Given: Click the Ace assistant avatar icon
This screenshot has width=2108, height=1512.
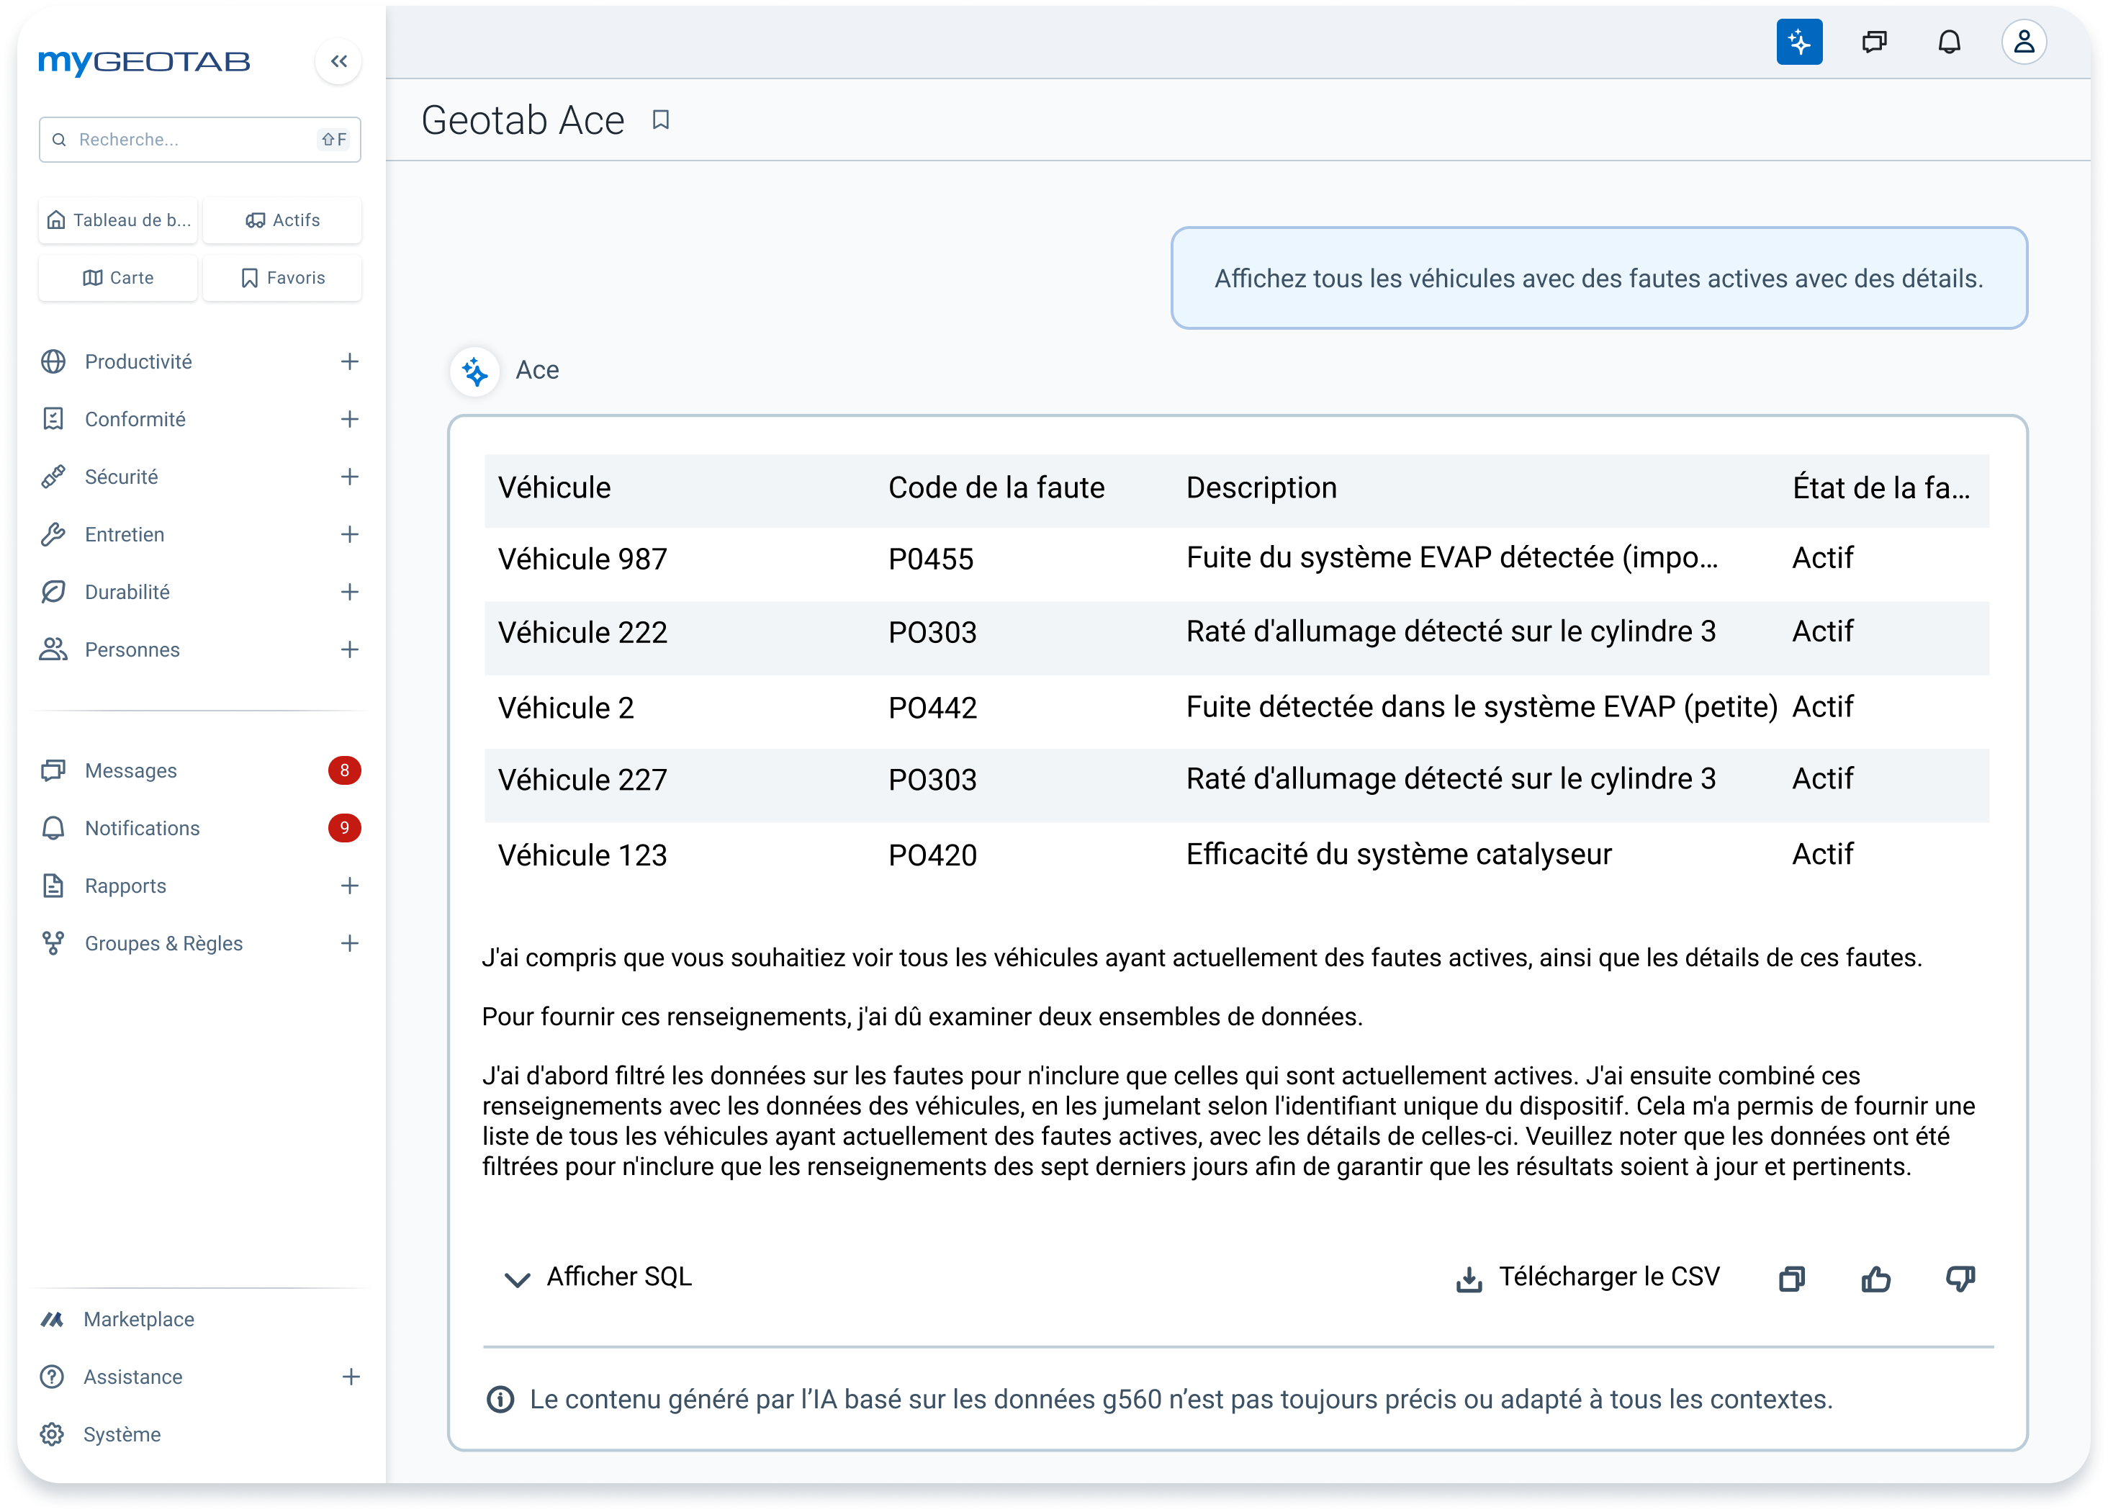Looking at the screenshot, I should click(x=475, y=371).
